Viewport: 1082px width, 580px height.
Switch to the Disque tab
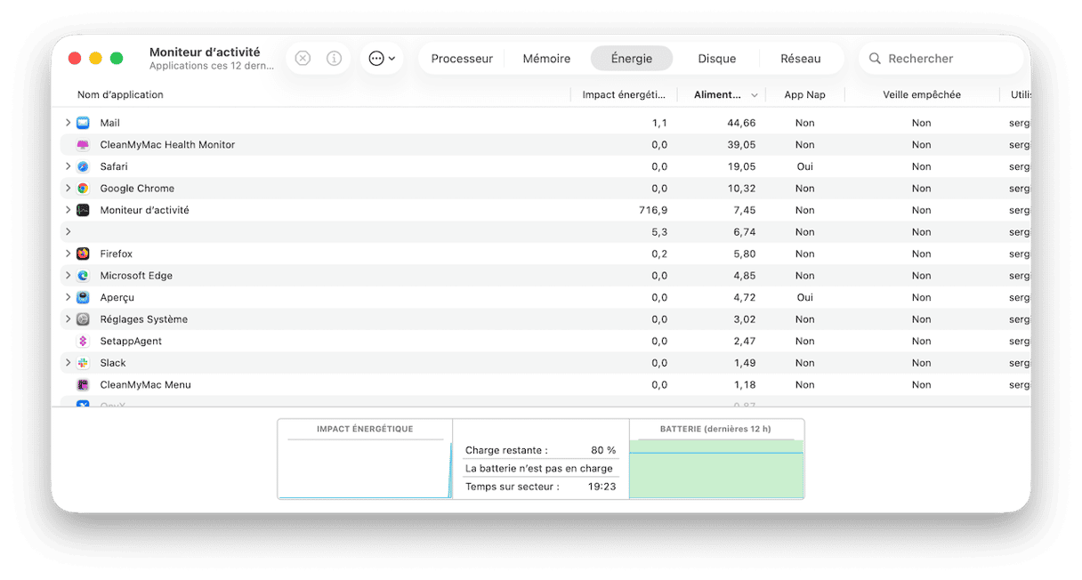716,59
